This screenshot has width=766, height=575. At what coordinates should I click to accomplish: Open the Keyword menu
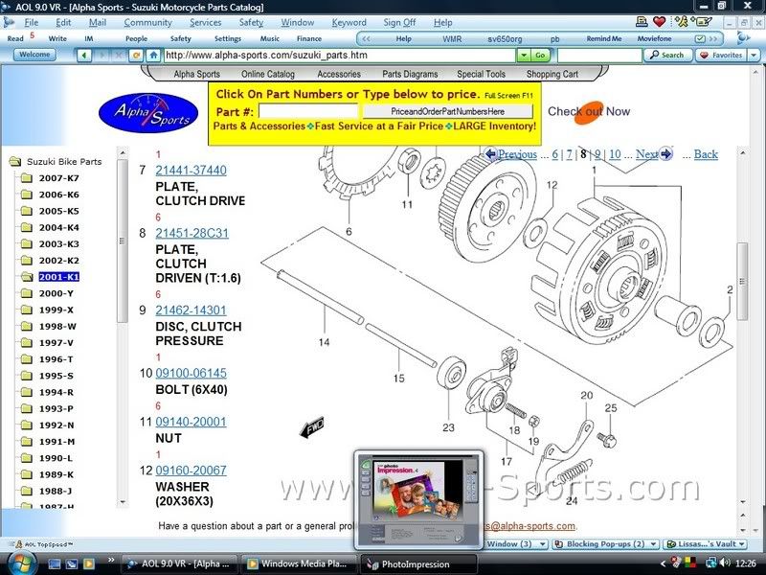349,22
